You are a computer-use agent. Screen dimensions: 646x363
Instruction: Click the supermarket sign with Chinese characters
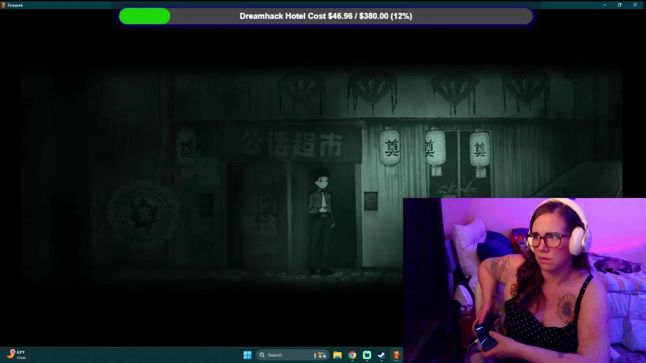click(294, 143)
